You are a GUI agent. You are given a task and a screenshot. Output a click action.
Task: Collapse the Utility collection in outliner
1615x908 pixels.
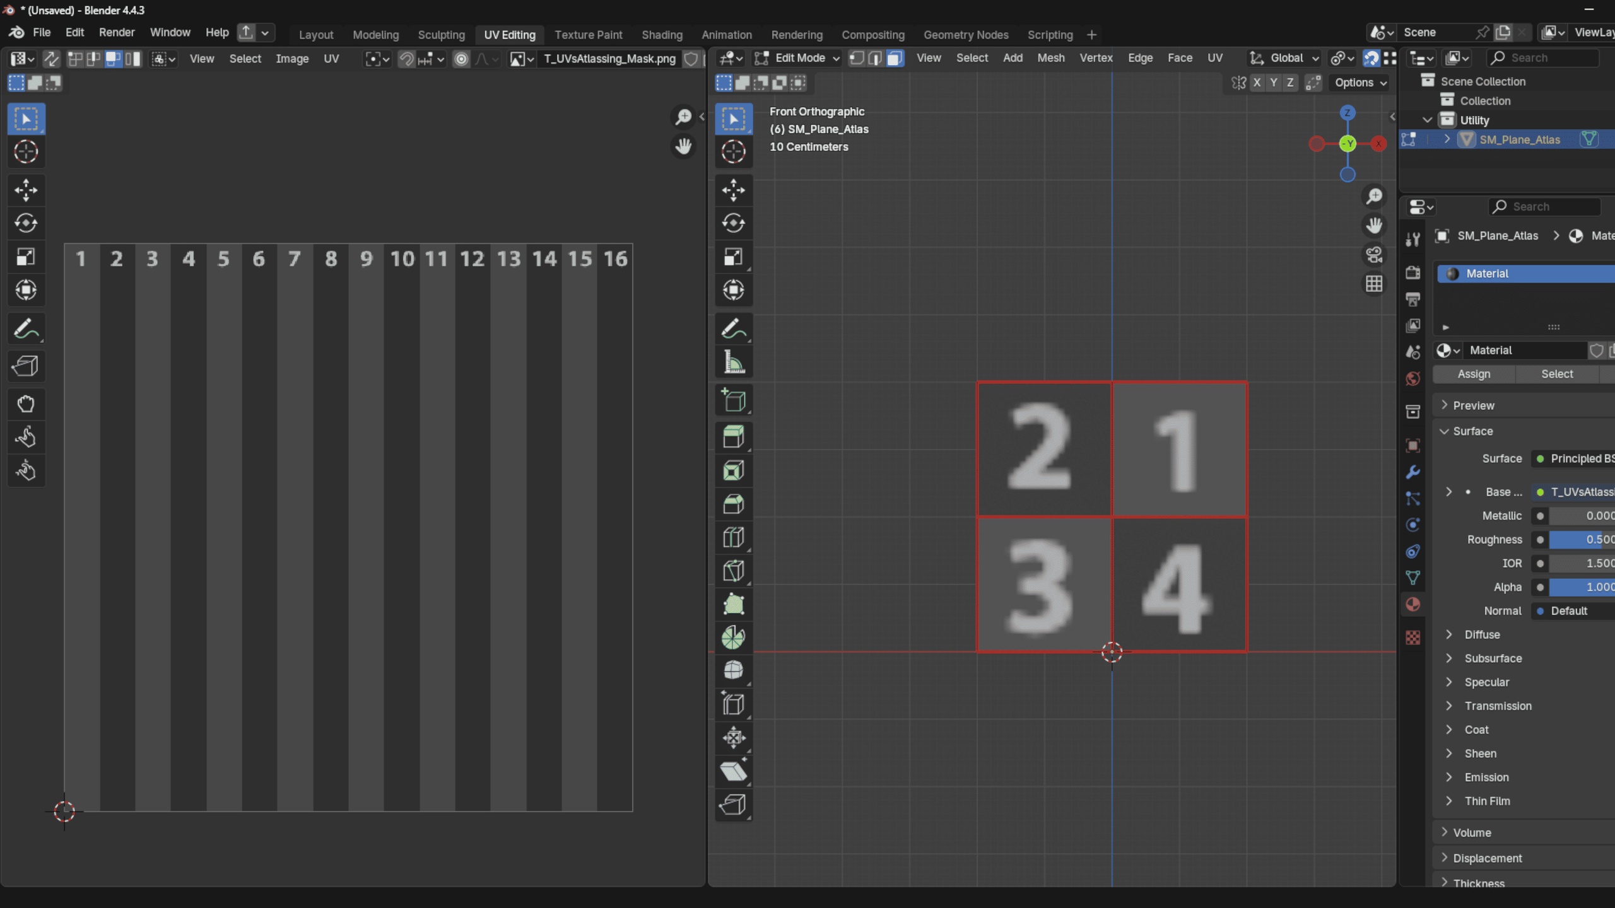[x=1427, y=120]
